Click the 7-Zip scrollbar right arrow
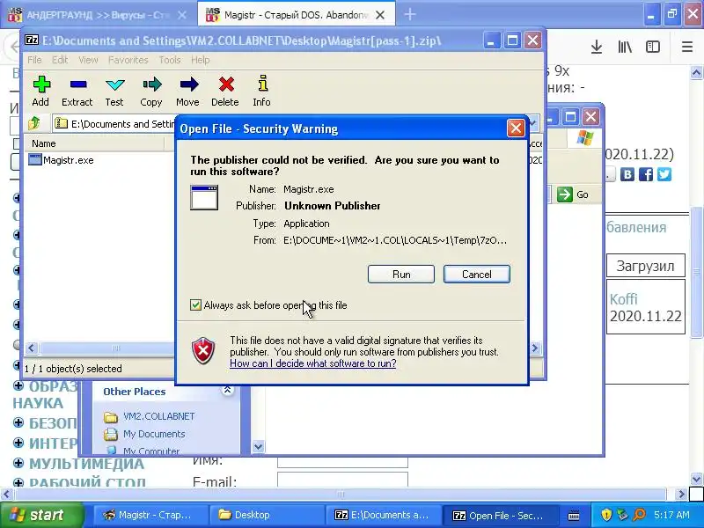704x528 pixels. tap(535, 348)
